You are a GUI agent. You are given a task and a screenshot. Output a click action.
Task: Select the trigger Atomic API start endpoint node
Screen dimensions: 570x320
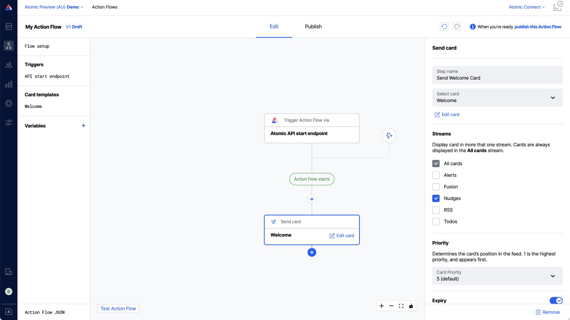[x=312, y=128]
